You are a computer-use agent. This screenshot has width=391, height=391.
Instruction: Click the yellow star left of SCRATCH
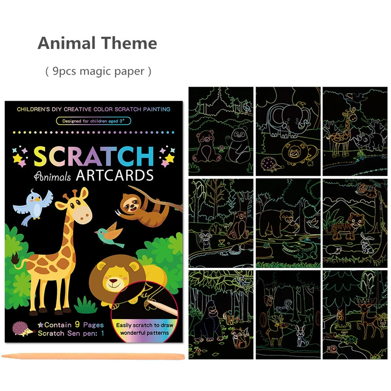18,158
